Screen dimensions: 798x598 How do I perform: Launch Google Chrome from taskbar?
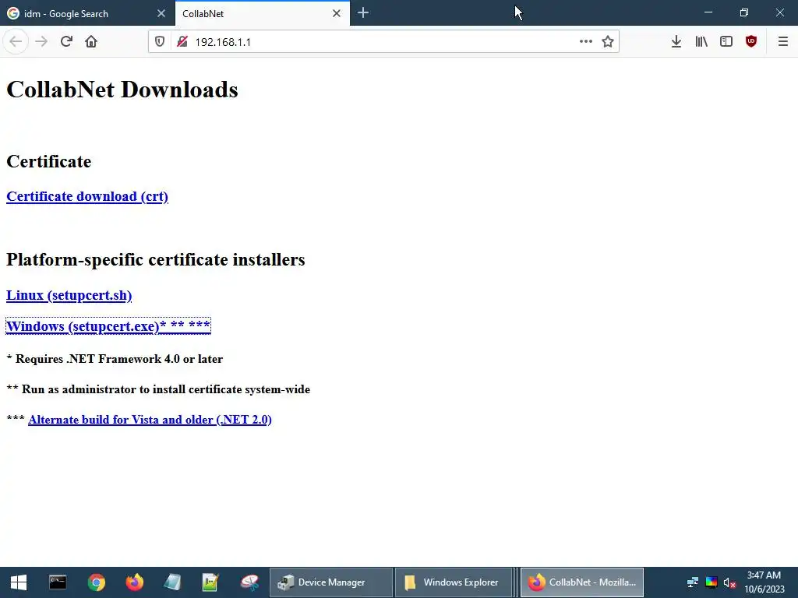[x=96, y=582]
